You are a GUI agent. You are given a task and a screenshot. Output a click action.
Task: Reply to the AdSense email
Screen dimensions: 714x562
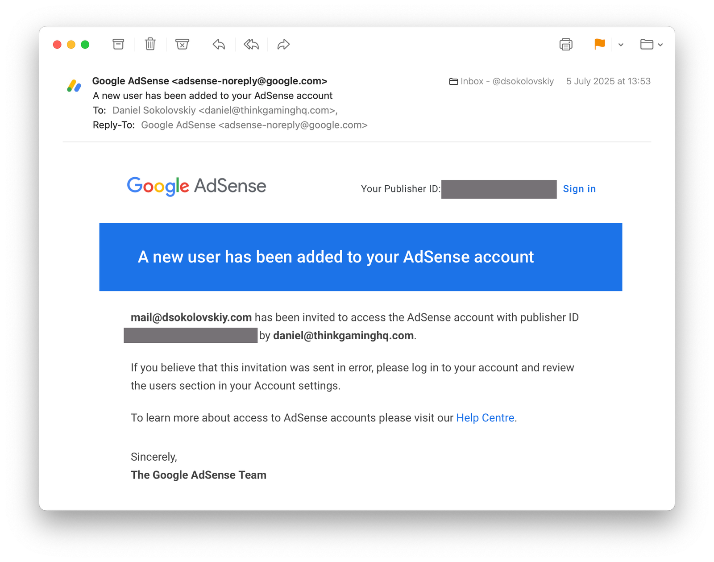tap(219, 44)
